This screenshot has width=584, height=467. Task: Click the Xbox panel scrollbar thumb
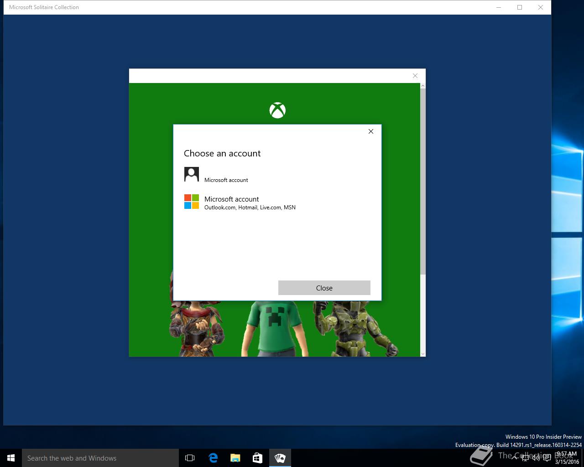point(423,182)
